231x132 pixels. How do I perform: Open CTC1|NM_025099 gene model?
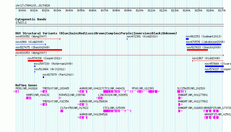click(117, 111)
